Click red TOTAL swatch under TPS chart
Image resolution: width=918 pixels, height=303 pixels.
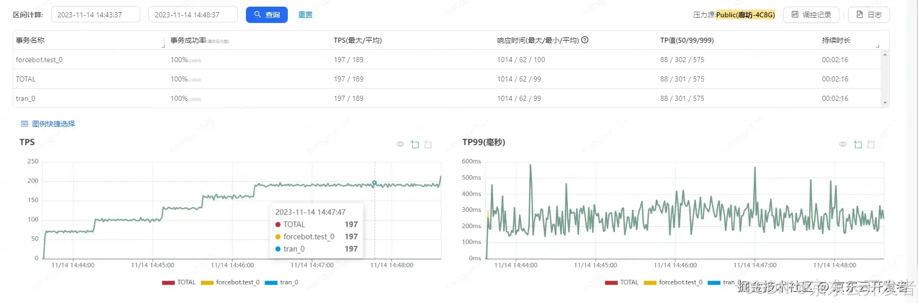[168, 283]
